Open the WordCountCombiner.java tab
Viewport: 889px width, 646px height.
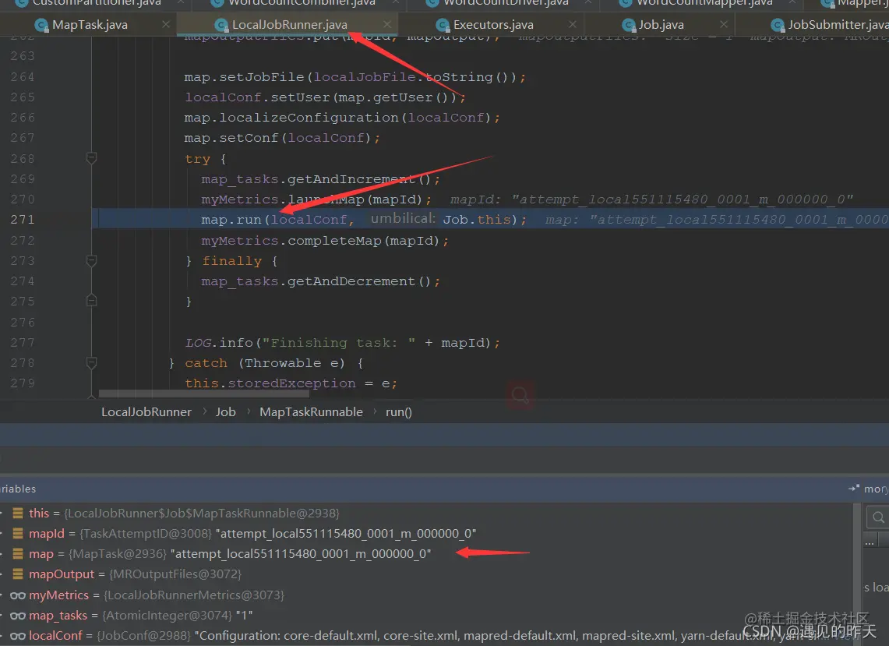click(x=302, y=3)
